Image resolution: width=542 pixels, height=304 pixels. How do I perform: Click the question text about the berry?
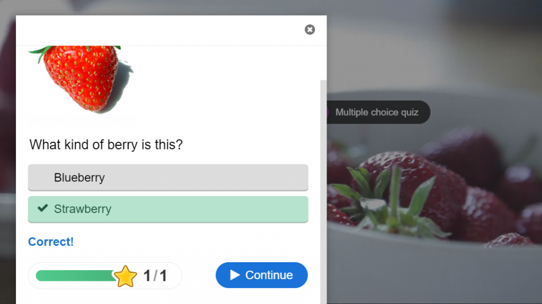click(106, 145)
